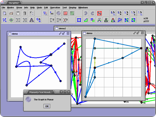Open the checklist preferences icon
156x117 pixels.
coord(31,13)
